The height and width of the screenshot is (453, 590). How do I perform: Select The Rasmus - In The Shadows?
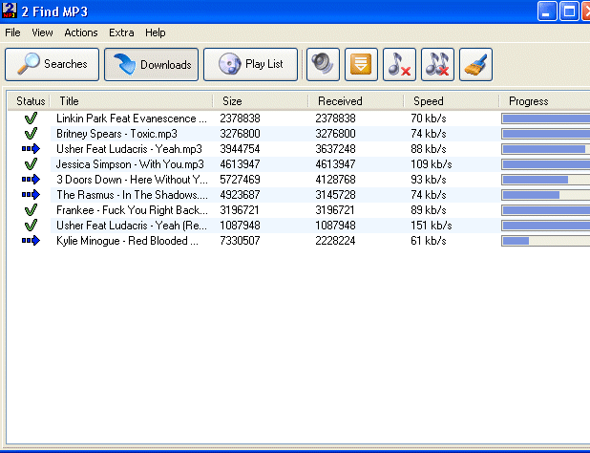[132, 195]
